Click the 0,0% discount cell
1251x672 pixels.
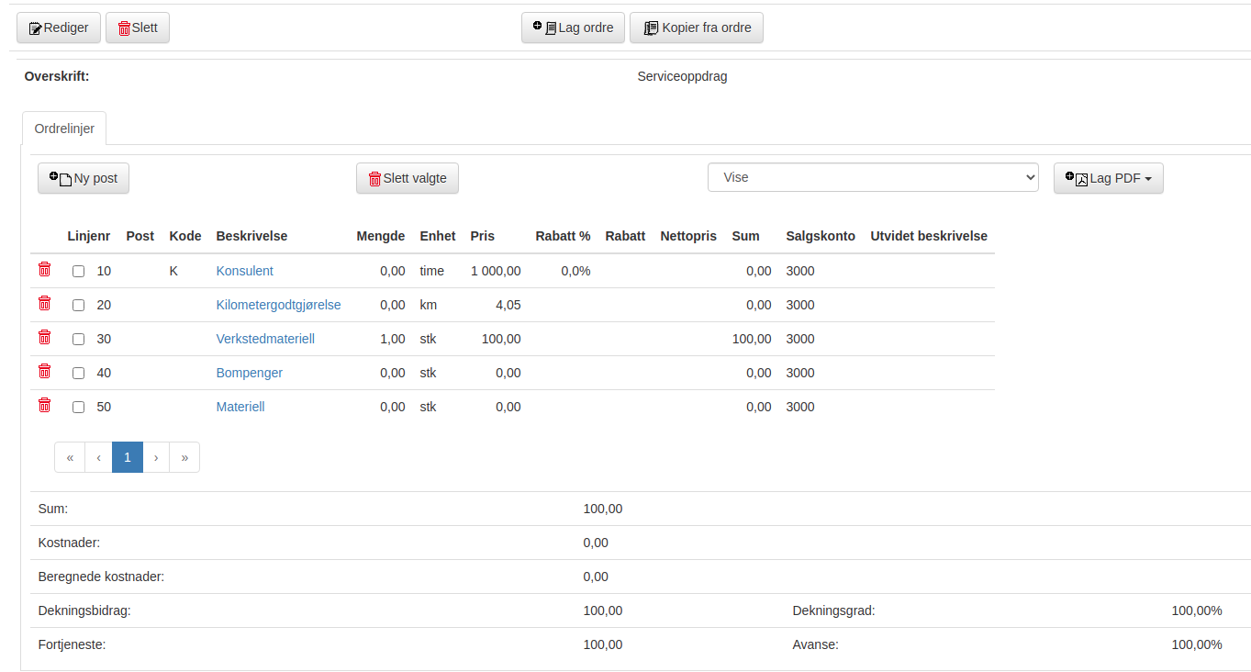575,271
